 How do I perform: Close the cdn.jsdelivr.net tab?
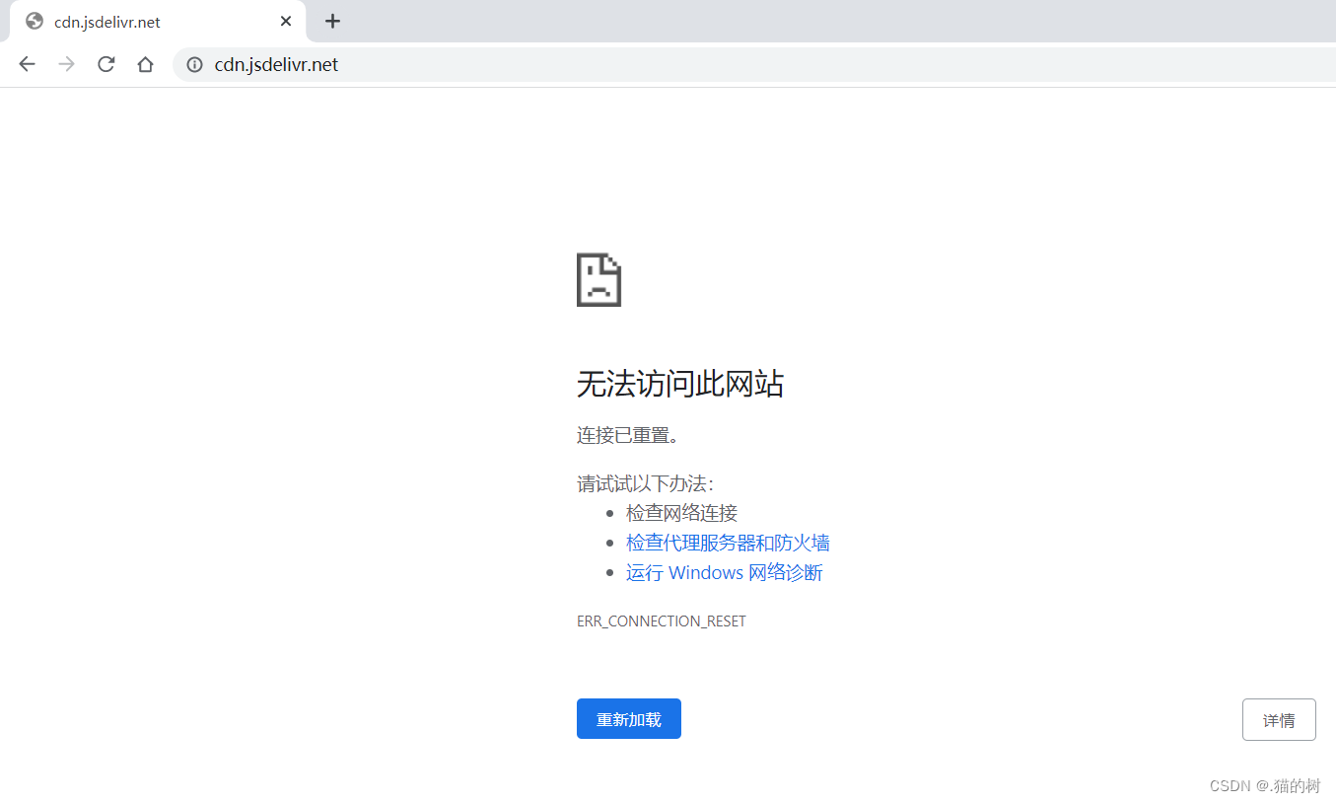coord(286,21)
